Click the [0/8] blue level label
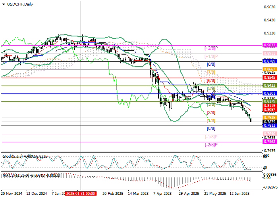 coord(211,129)
